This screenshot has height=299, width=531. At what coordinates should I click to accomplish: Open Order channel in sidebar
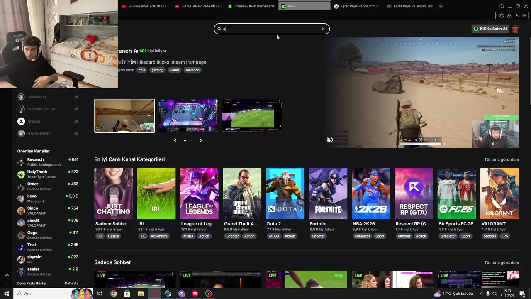coord(48,186)
